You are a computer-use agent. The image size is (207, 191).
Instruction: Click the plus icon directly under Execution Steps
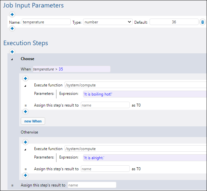(x=12, y=52)
